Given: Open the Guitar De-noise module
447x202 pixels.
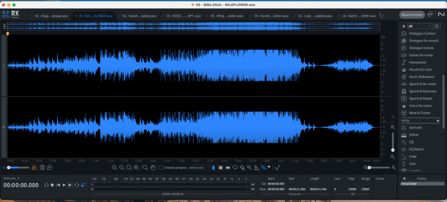Looking at the screenshot, I should (416, 55).
